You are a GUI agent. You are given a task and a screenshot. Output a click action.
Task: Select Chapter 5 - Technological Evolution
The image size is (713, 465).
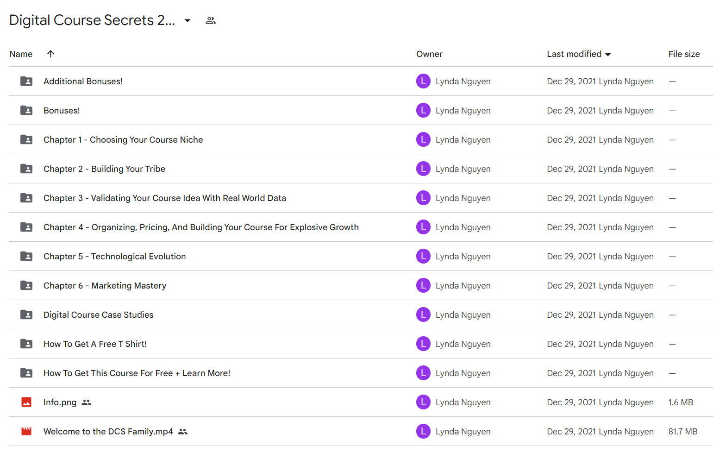click(x=114, y=256)
